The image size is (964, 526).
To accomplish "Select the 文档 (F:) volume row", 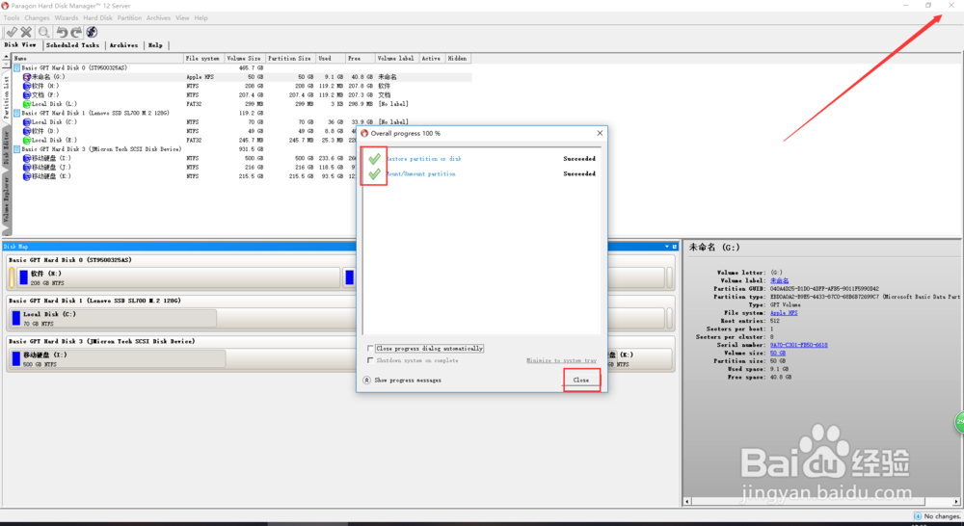I will click(242, 95).
